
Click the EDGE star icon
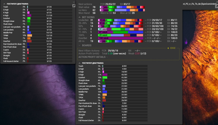pyautogui.click(x=168, y=48)
